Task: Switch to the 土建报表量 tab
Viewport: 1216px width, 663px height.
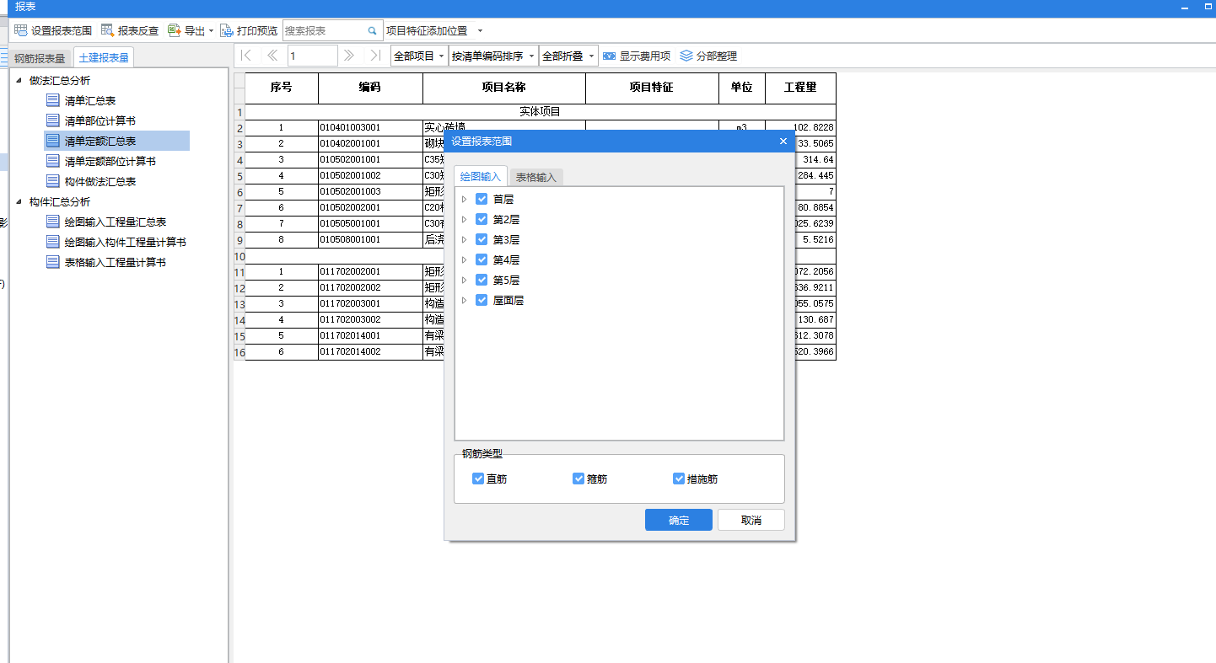Action: [x=104, y=57]
